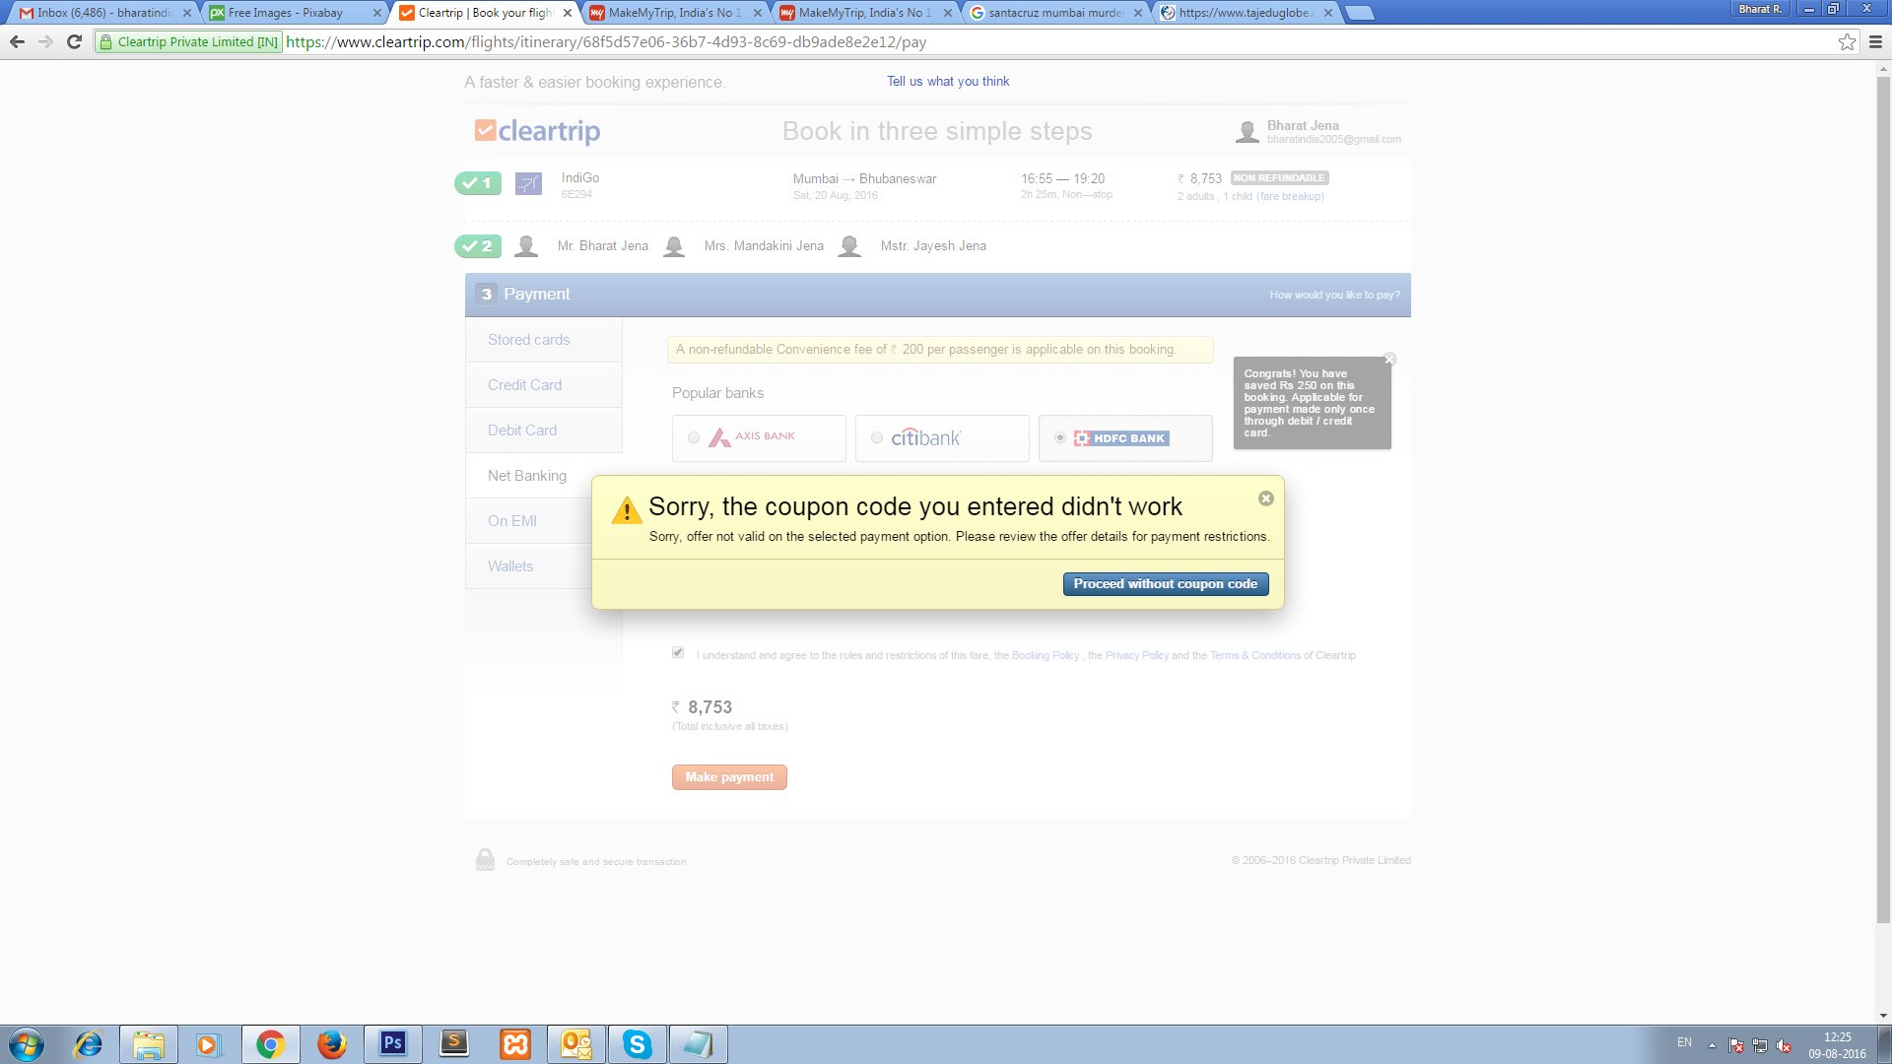The image size is (1892, 1064).
Task: Open Wallets payment tab
Action: [529, 566]
